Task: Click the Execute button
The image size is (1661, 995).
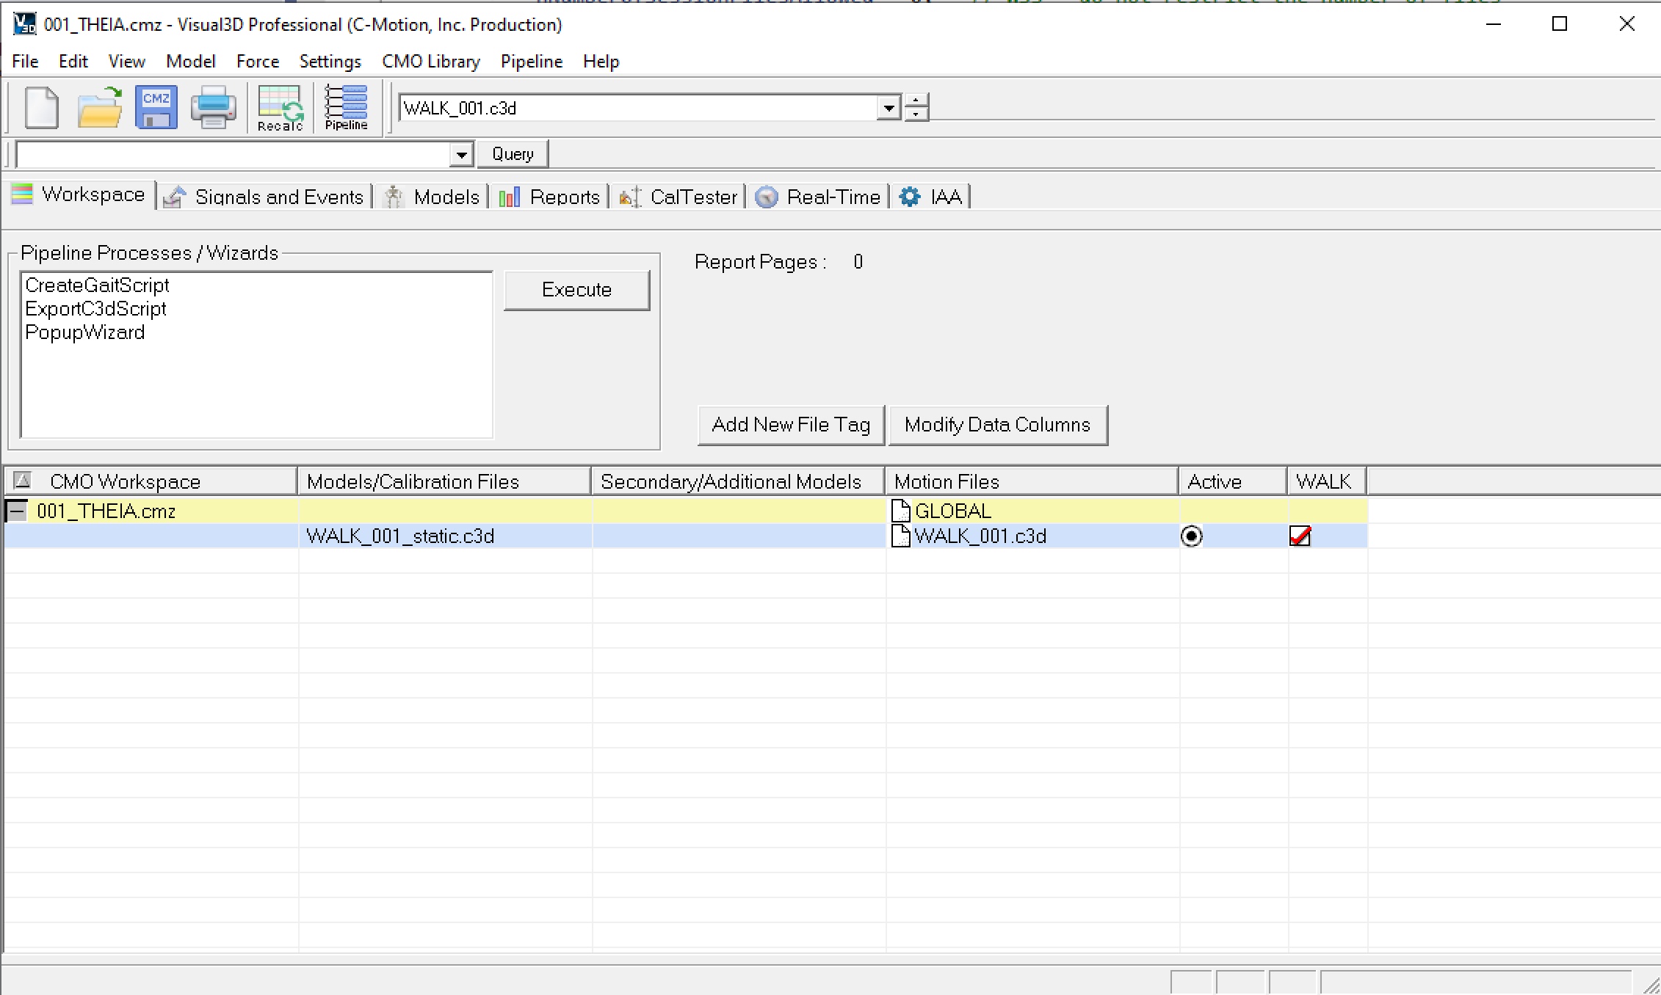Action: 576,290
